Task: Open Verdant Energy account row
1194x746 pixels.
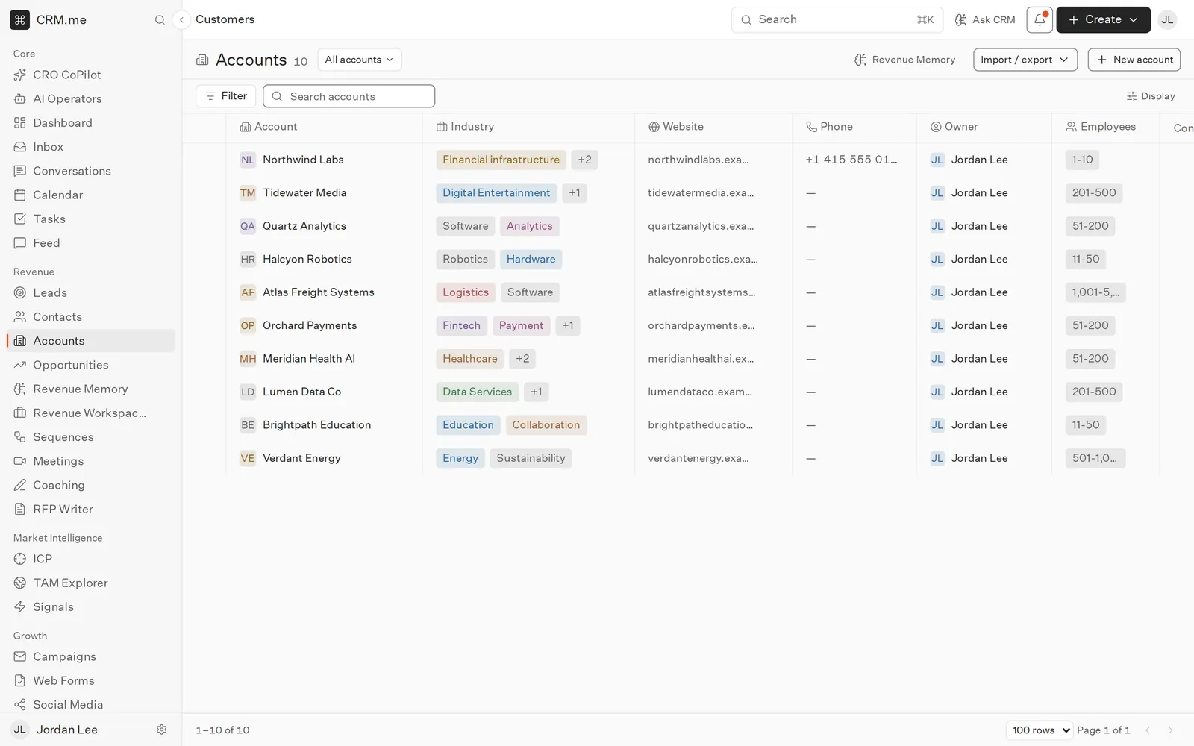Action: 301,458
